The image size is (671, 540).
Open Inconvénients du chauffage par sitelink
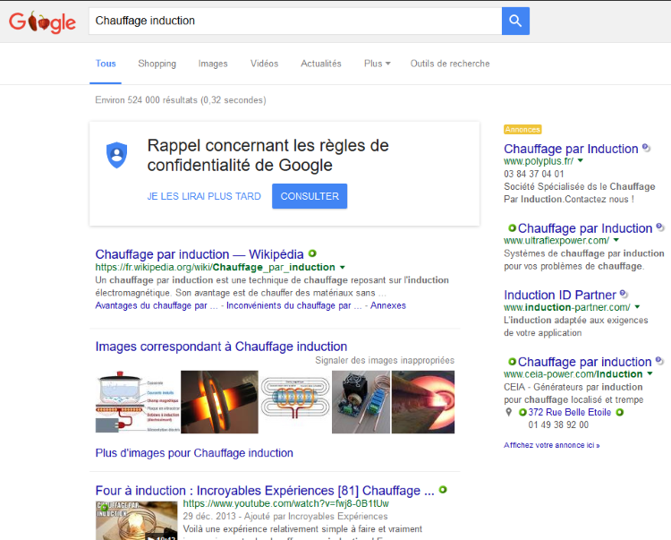294,305
